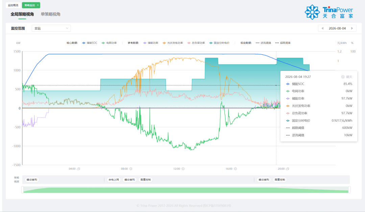
Task: Click the left handle of time range slider
Action: [x=22, y=190]
